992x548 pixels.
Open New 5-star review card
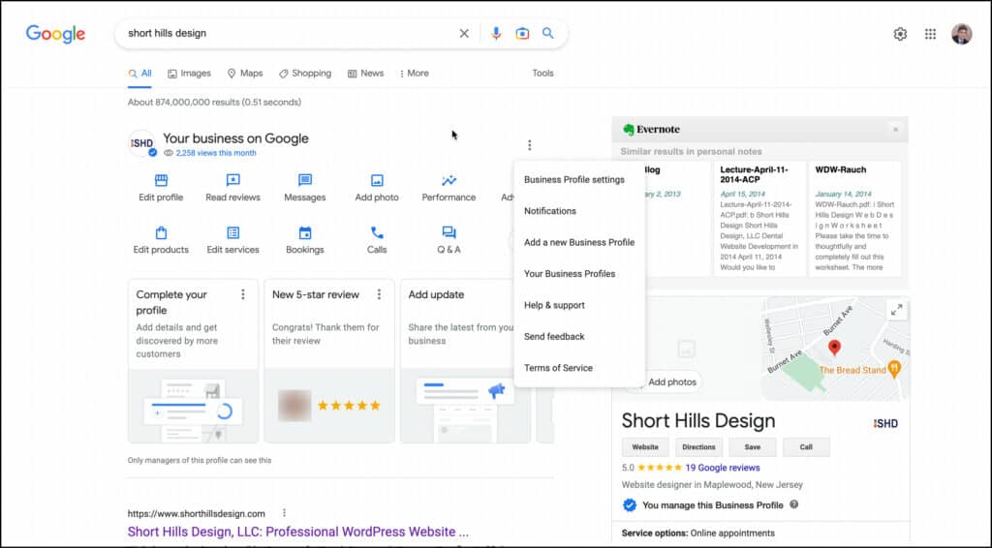click(329, 361)
